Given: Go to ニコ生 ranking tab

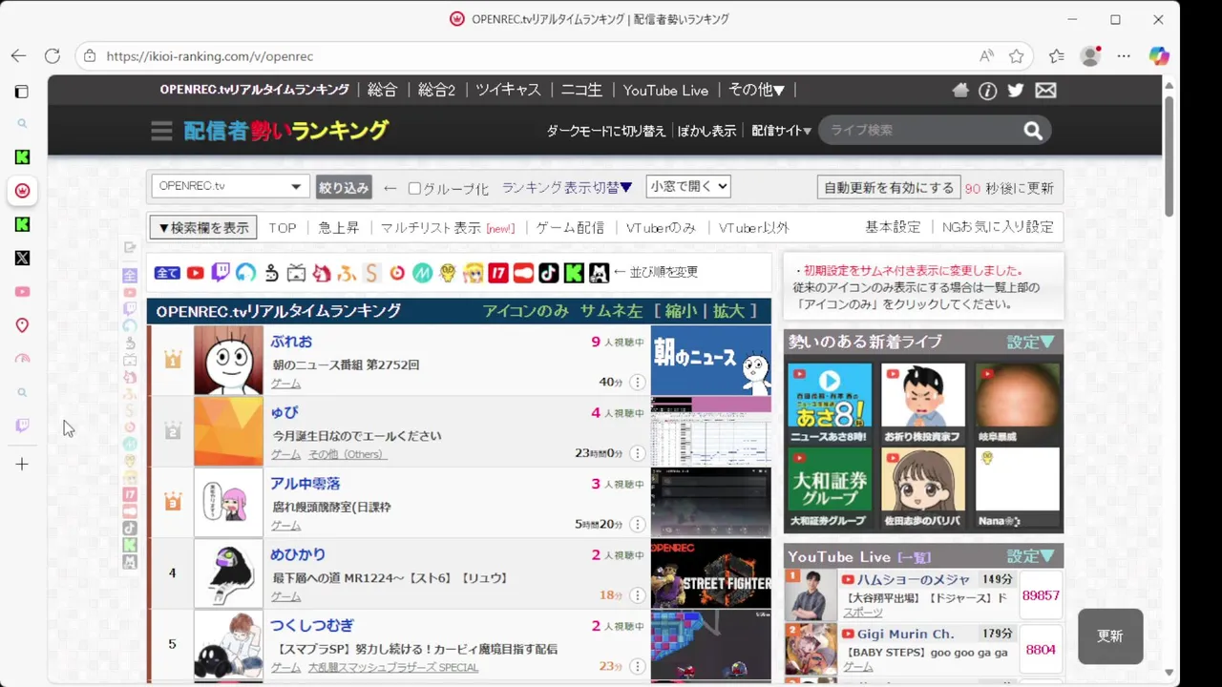Looking at the screenshot, I should 581,90.
